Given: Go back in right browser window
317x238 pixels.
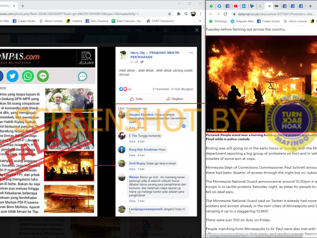Looking at the screenshot, I should (211, 14).
